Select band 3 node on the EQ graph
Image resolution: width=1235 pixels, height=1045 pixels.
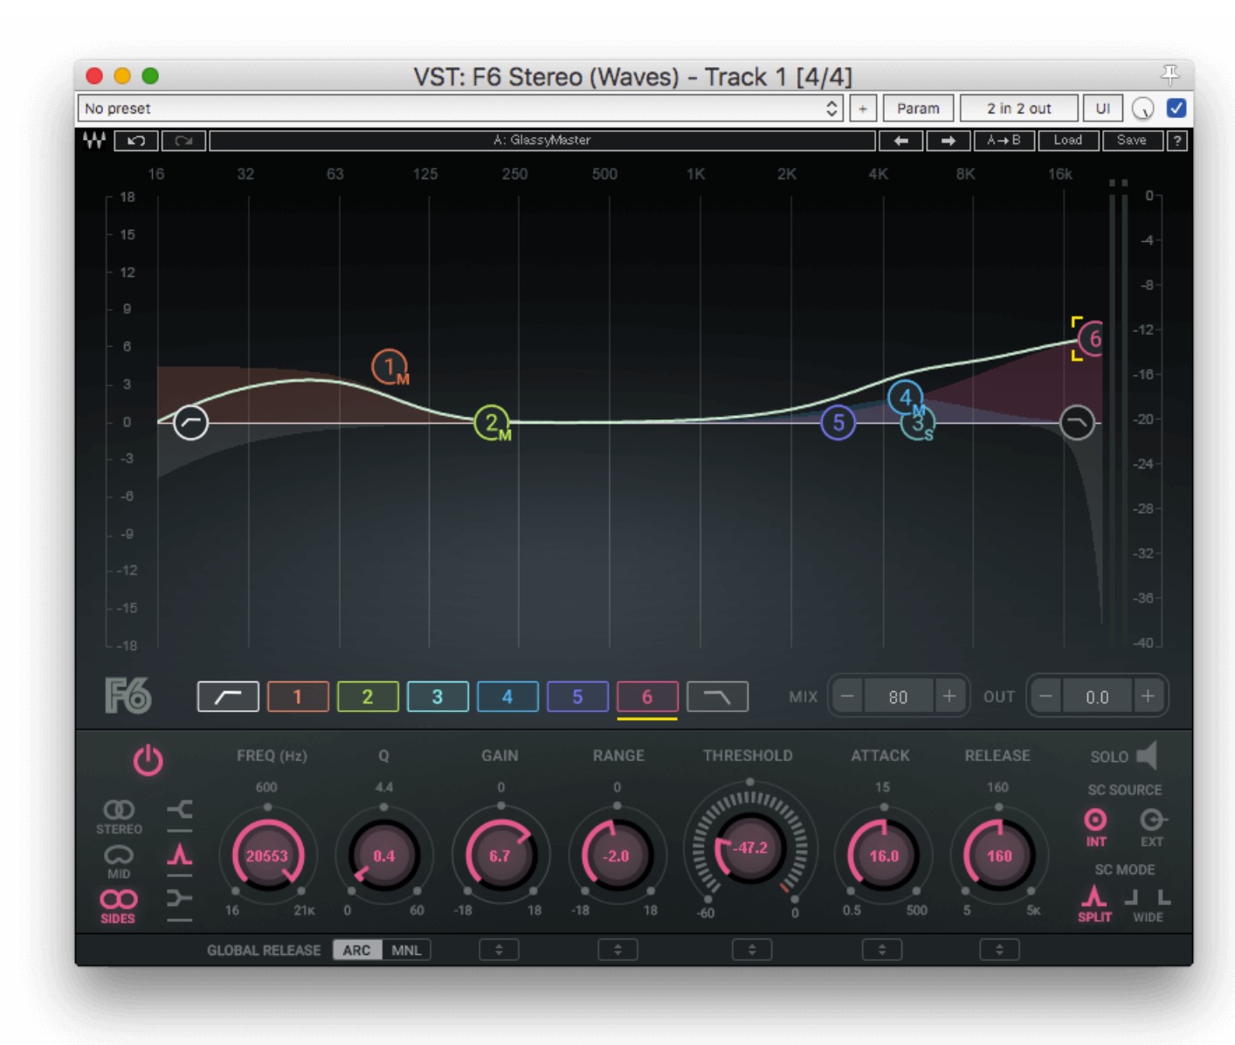pyautogui.click(x=919, y=425)
